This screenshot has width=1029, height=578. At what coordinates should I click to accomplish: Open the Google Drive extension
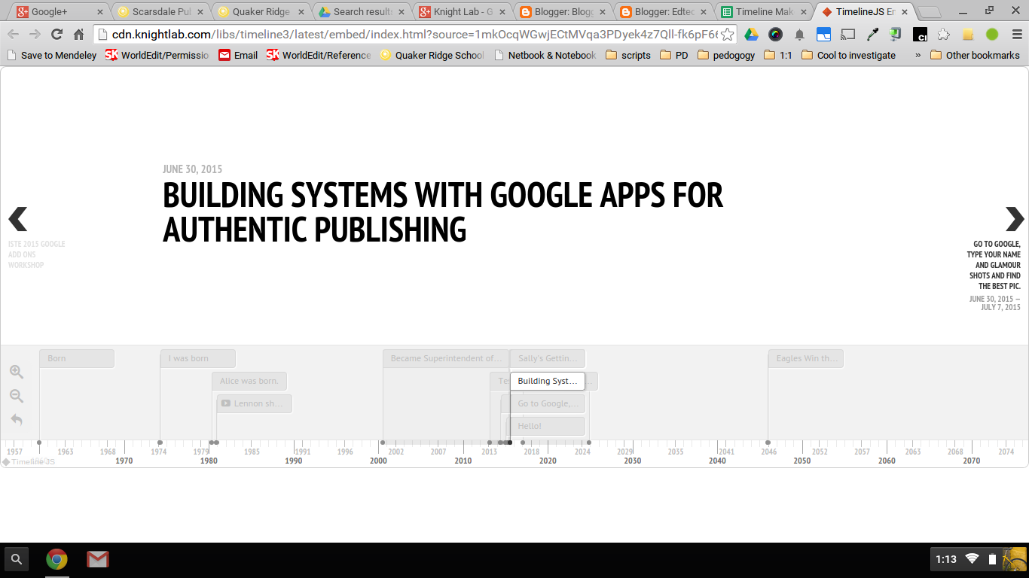tap(751, 35)
